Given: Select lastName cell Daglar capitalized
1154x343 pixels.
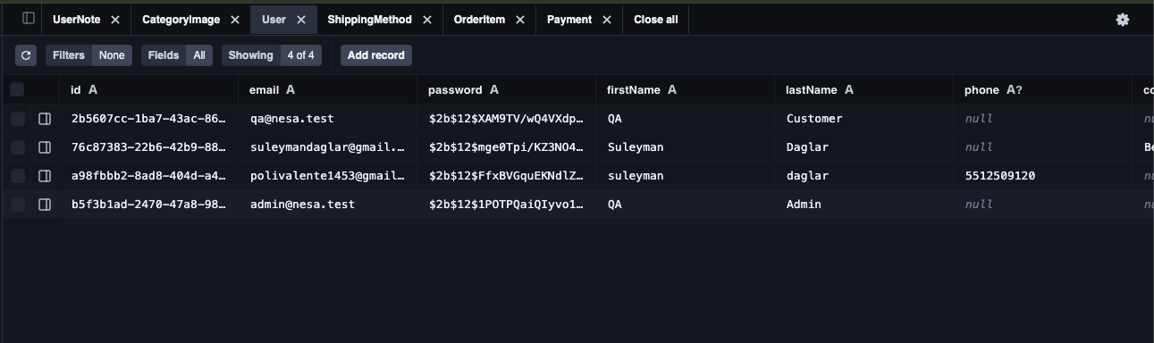Looking at the screenshot, I should pos(863,147).
